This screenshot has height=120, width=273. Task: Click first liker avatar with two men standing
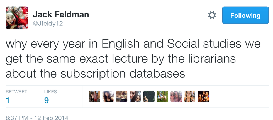[94, 97]
